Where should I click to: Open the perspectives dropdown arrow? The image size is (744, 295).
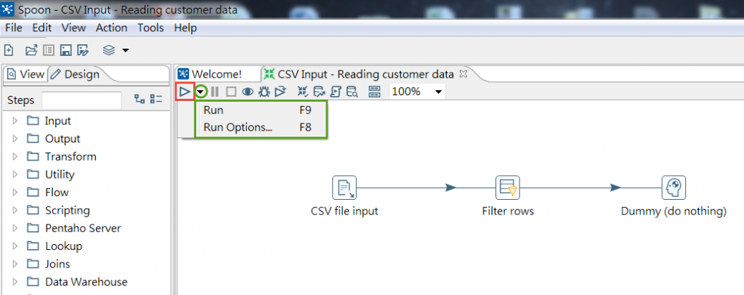pos(125,50)
